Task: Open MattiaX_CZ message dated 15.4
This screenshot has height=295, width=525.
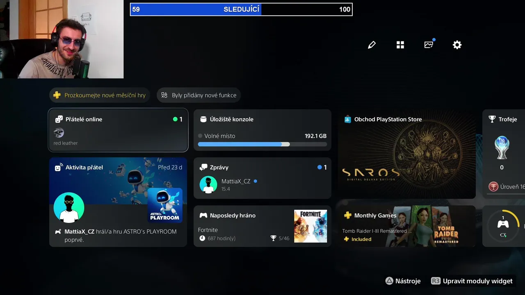Action: [262, 185]
